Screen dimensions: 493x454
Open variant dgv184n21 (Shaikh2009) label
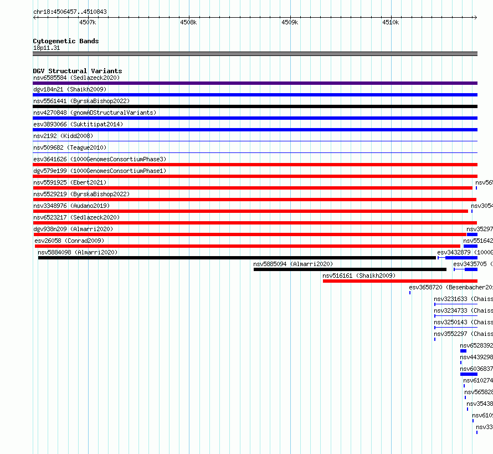[70, 89]
